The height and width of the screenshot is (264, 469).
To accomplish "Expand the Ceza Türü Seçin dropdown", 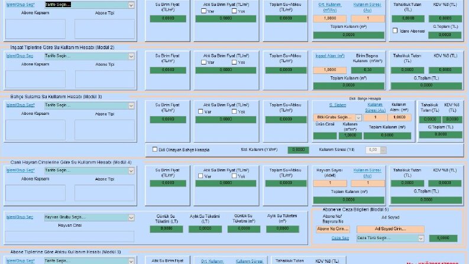I will (x=421, y=239).
